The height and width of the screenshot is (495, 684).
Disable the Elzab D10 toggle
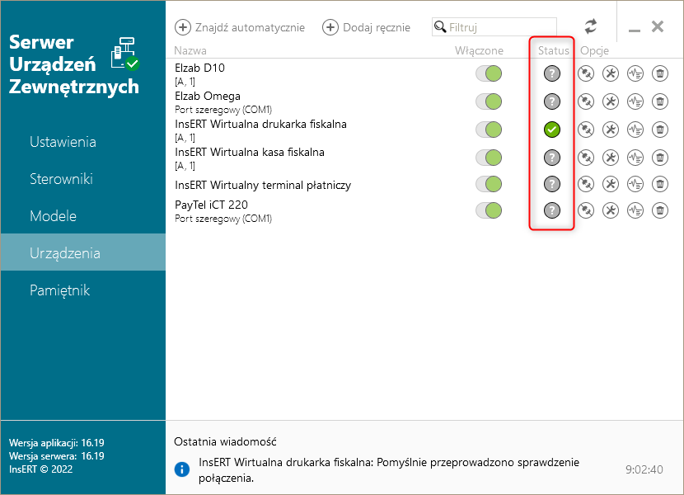click(x=489, y=73)
